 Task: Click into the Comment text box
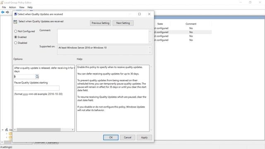(x=103, y=36)
